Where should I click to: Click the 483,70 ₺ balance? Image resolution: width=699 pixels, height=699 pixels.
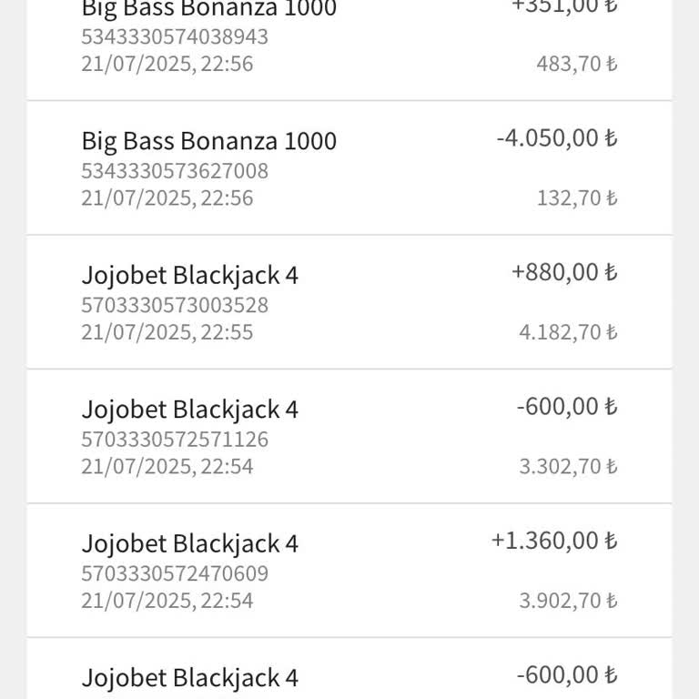[x=577, y=65]
